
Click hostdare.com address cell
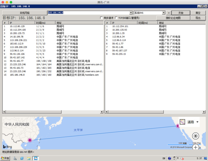pyautogui.click(x=78, y=75)
